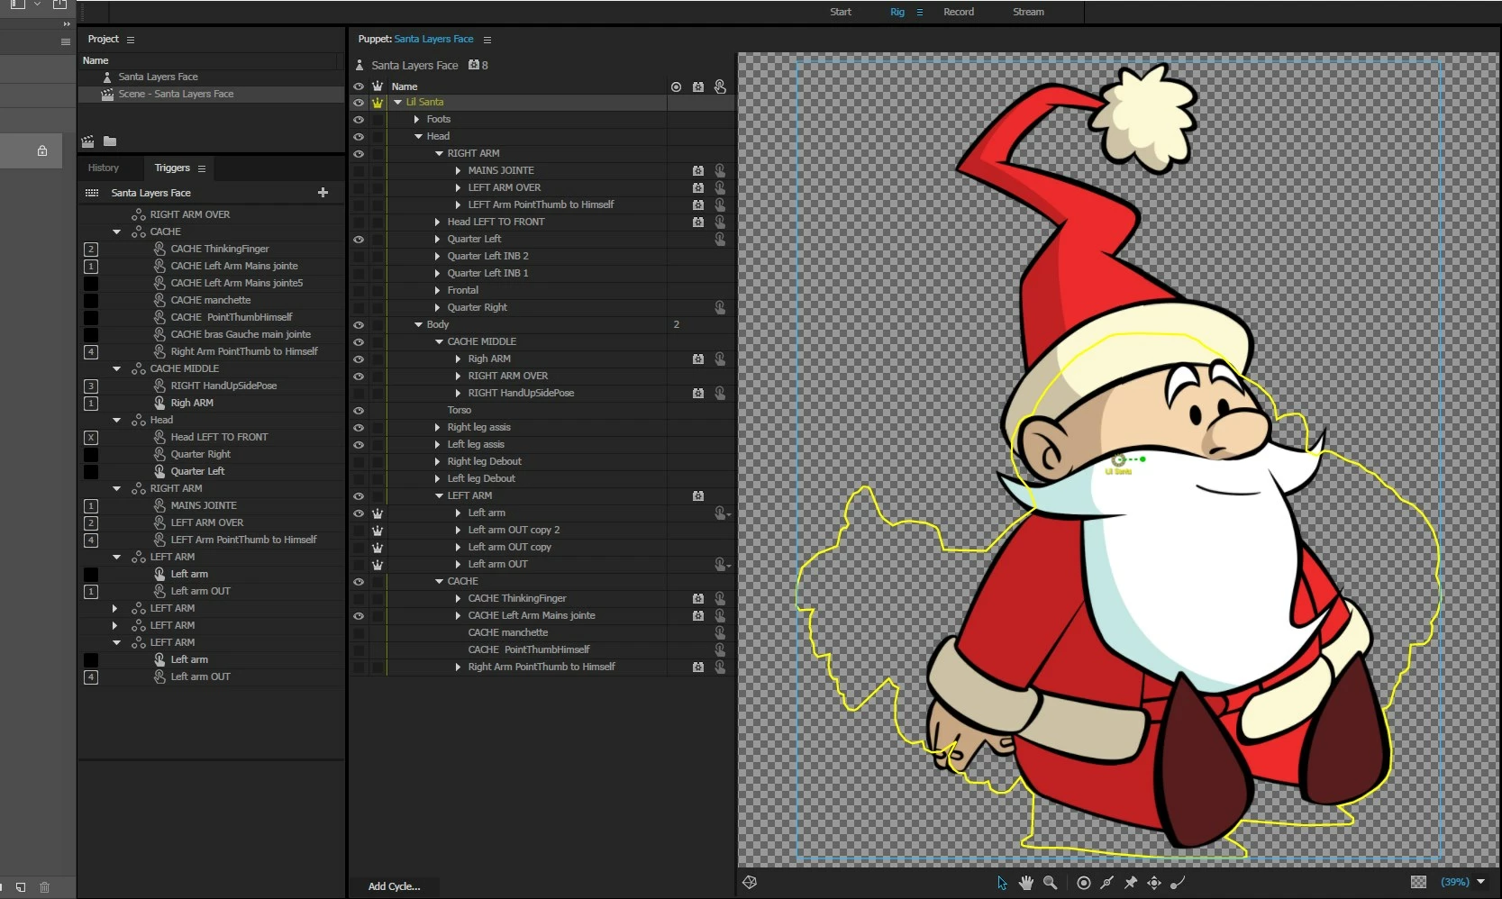The width and height of the screenshot is (1502, 899).
Task: Select Scene - Santa Layers Face project item
Action: [x=176, y=95]
